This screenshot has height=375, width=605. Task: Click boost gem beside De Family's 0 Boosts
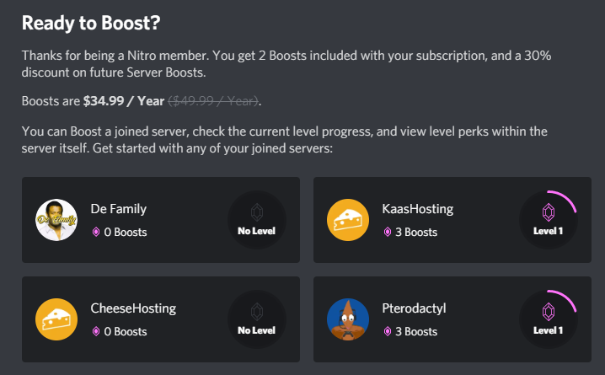[95, 233]
